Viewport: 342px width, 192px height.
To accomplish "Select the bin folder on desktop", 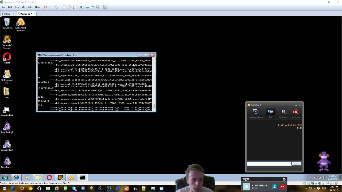I will pyautogui.click(x=7, y=93).
